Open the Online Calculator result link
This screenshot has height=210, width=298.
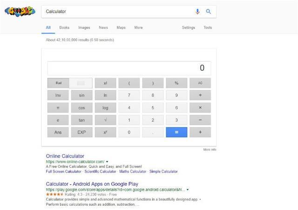65,156
